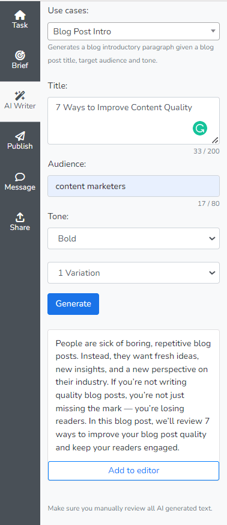Click 'Make sure you manually review' notice
Viewport: 227px width, 525px height.
tap(130, 508)
